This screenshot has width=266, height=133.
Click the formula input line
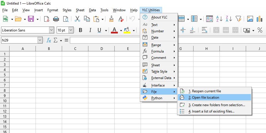[x=105, y=40]
